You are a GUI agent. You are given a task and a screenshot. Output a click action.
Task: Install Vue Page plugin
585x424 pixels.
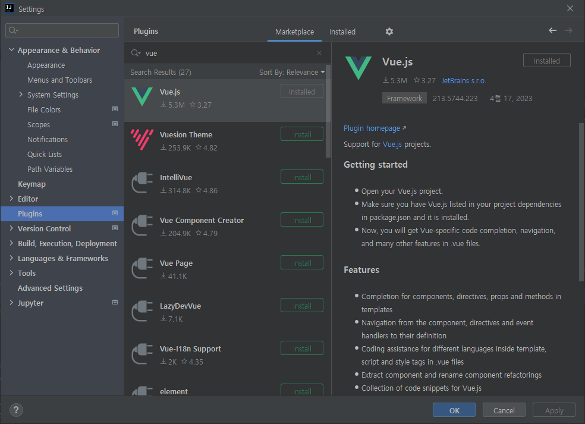(x=302, y=263)
